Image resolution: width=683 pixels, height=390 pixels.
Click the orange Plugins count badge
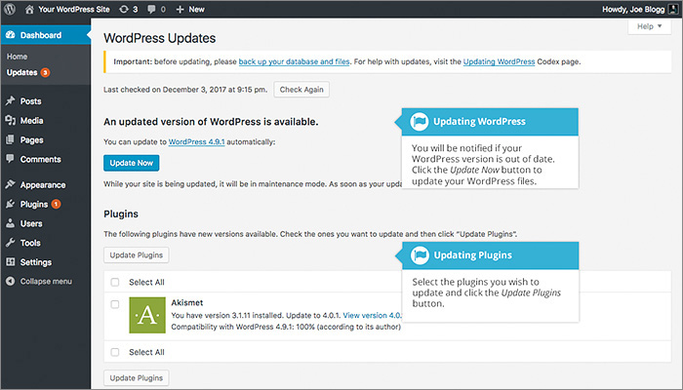[56, 204]
